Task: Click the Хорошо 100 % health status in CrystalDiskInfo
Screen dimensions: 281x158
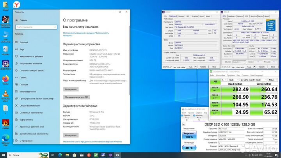Action: tap(189, 135)
